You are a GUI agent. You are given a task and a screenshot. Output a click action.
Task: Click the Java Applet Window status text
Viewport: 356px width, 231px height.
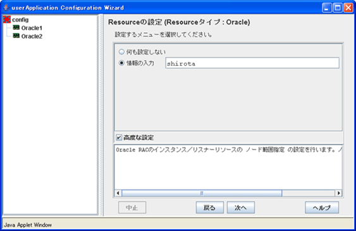(x=28, y=225)
